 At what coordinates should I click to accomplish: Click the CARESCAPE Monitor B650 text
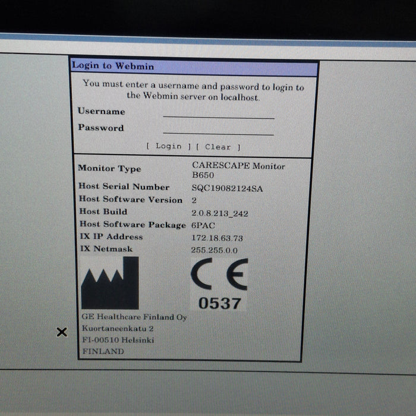pos(238,171)
